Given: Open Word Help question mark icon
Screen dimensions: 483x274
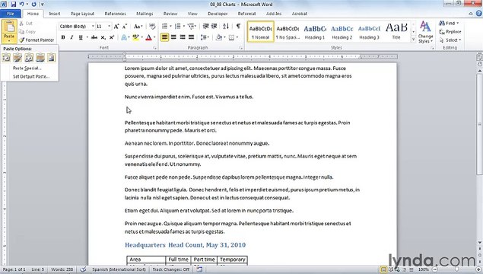Looking at the screenshot, I should coord(478,14).
